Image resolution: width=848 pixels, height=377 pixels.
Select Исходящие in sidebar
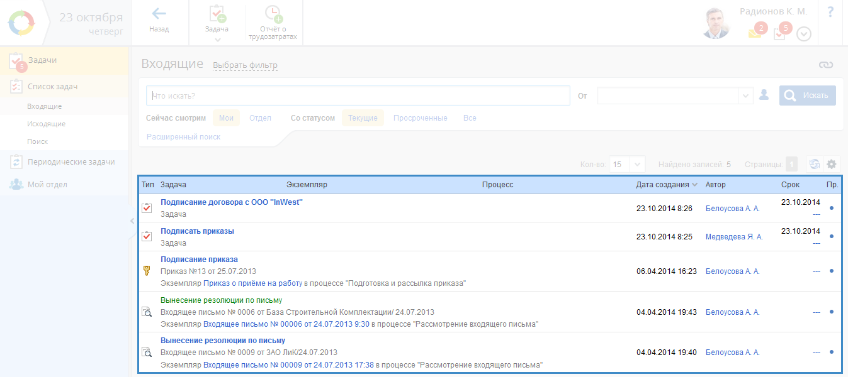pos(46,124)
